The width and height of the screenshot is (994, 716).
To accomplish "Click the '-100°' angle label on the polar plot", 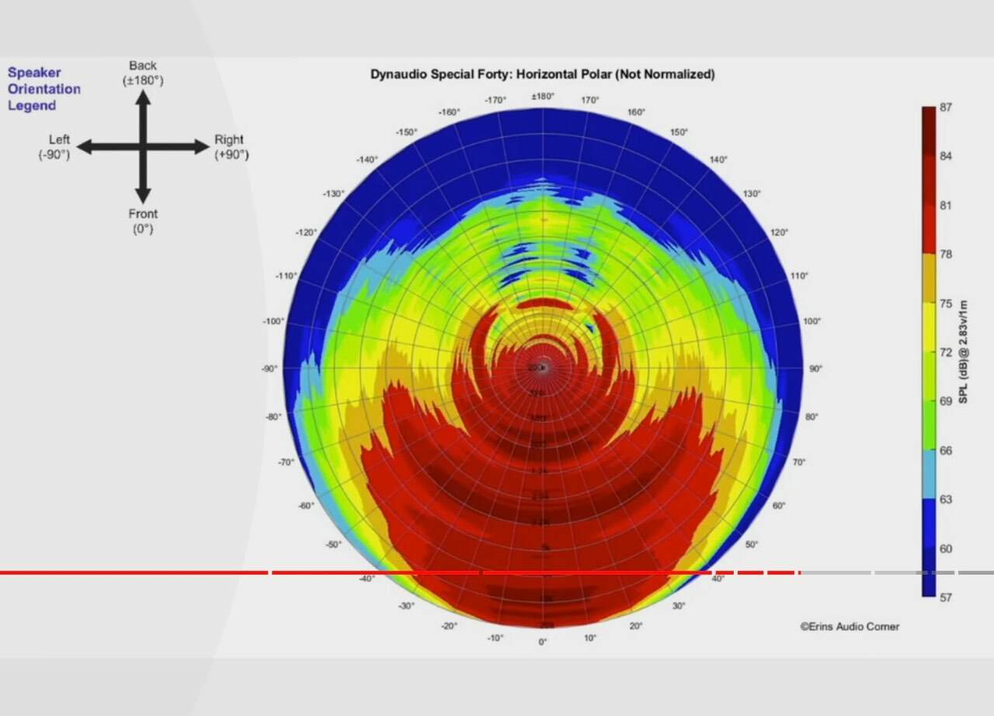I will (273, 322).
